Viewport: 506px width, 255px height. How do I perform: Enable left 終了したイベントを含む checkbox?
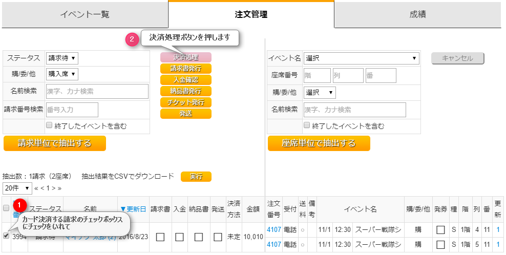tap(50, 125)
